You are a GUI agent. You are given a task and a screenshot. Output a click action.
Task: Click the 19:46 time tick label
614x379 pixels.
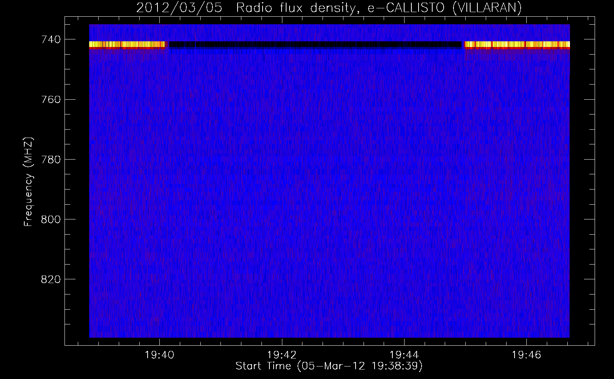coord(526,355)
